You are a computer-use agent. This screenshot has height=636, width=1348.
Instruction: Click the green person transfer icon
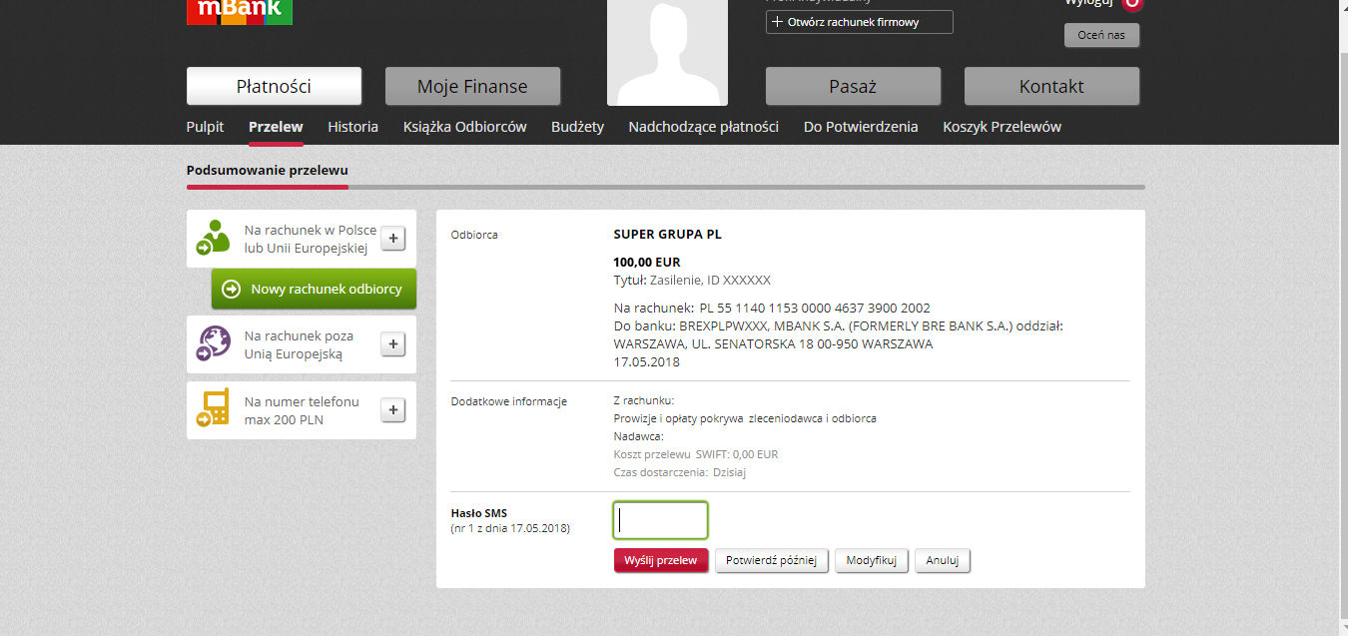click(214, 238)
